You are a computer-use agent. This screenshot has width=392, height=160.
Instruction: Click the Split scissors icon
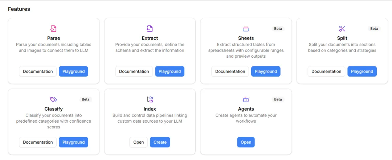[x=342, y=29]
